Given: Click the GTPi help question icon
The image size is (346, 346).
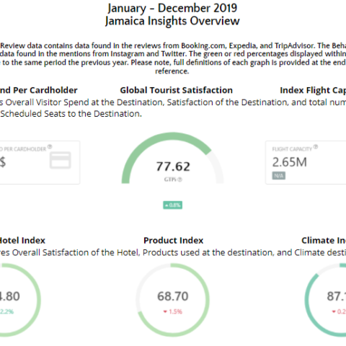Looking at the screenshot, I should click(180, 179).
